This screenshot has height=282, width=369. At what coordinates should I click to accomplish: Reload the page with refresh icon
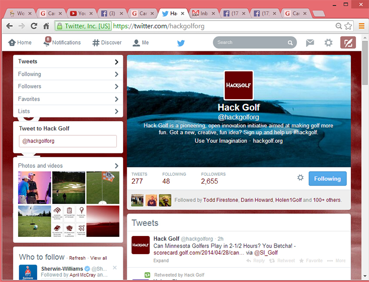click(x=34, y=26)
